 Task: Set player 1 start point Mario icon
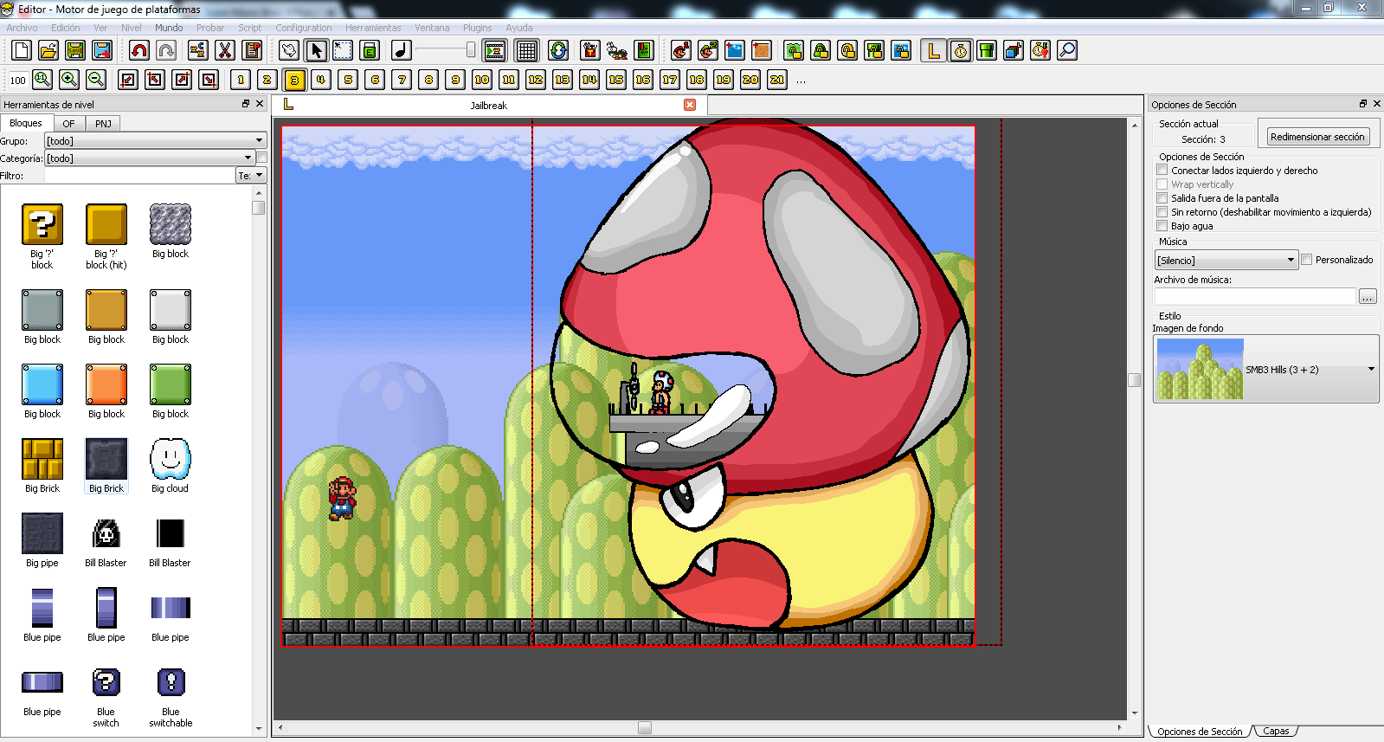(681, 50)
